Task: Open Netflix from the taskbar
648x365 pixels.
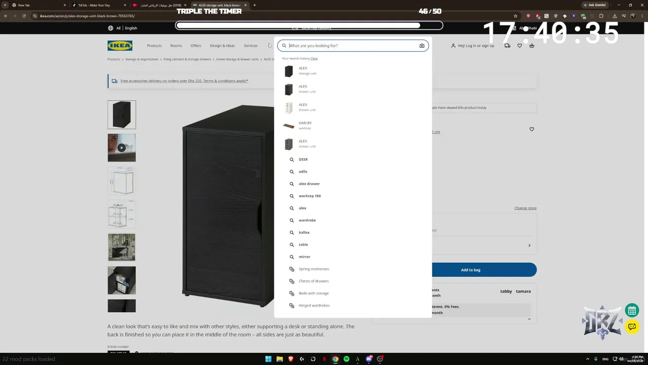Action: click(324, 359)
